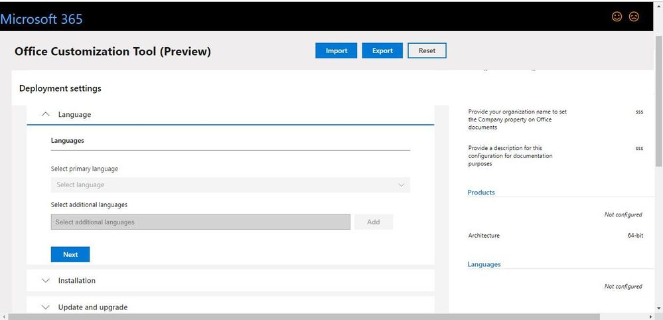Click the vertical scrollbar down arrow

[x=659, y=308]
